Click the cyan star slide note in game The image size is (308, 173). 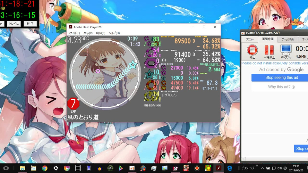(133, 64)
